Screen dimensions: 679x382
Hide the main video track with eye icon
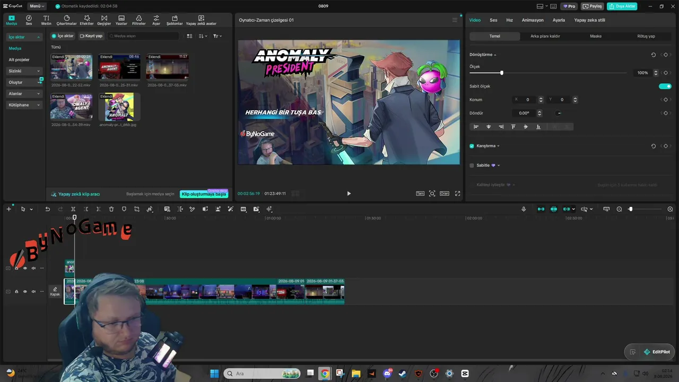click(x=25, y=291)
